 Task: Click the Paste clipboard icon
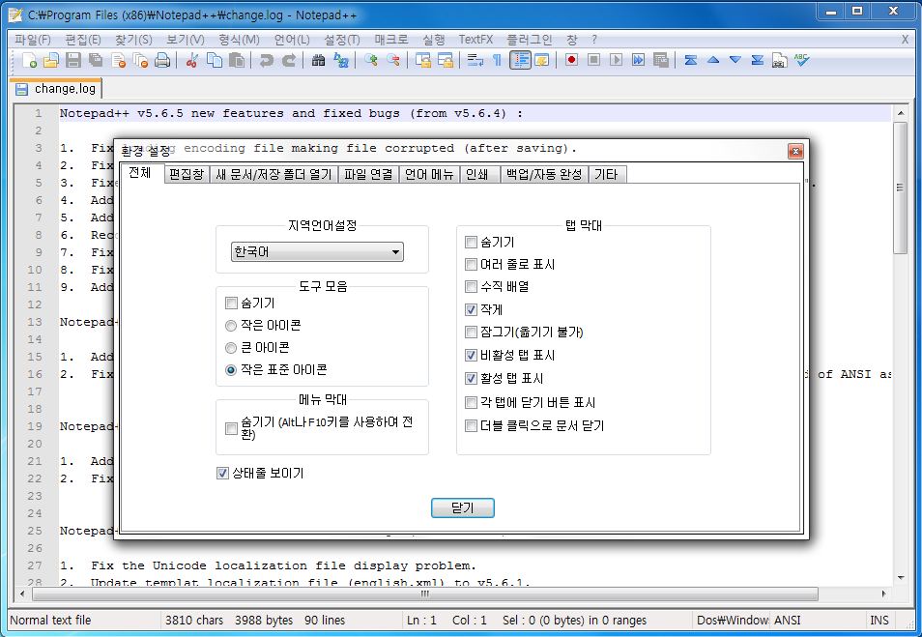[x=237, y=60]
